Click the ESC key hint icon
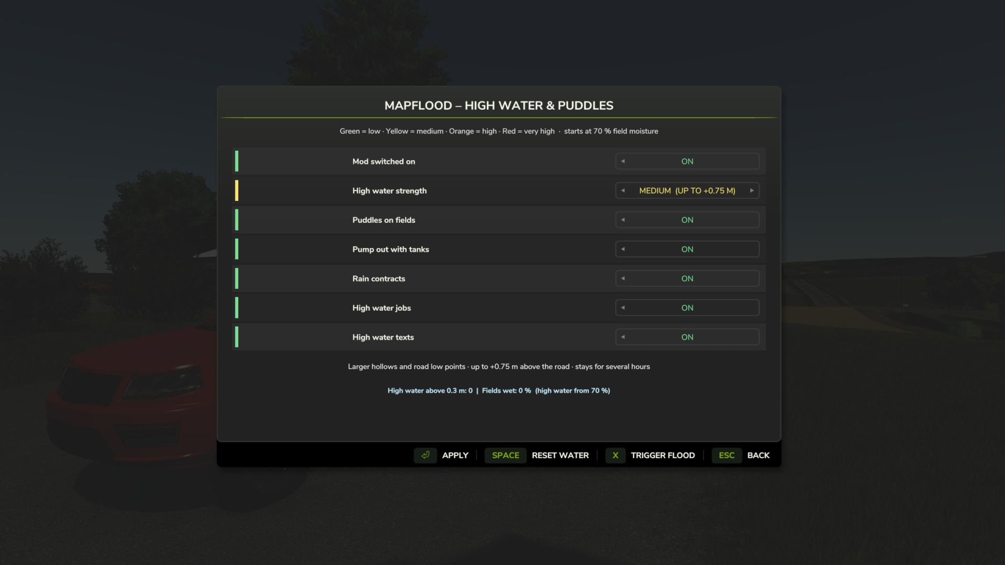Viewport: 1005px width, 565px height. tap(726, 455)
